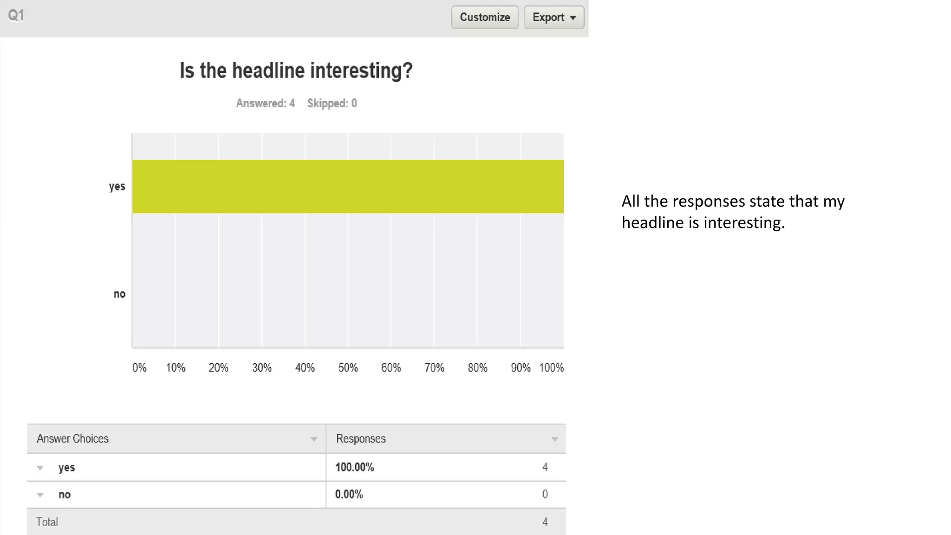Select the no answer choice in table
The width and height of the screenshot is (951, 535).
click(x=65, y=495)
